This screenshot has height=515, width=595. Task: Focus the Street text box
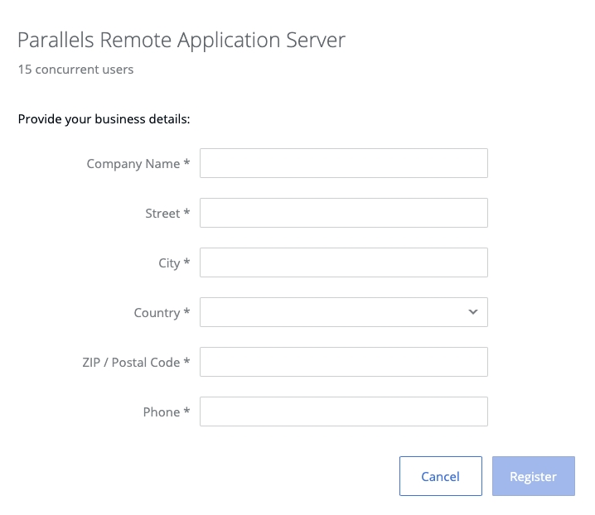pos(343,213)
